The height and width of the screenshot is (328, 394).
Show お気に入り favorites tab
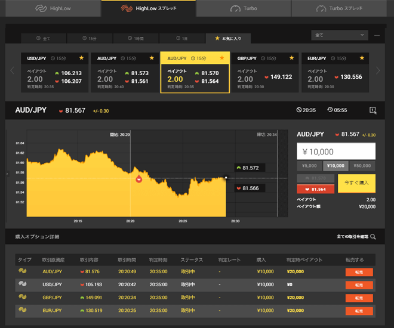tap(228, 38)
